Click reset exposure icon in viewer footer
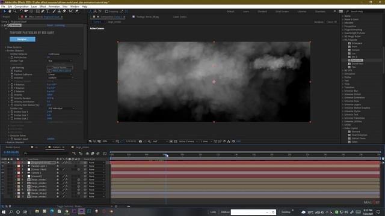Image resolution: width=385 pixels, height=216 pixels. 233,142
